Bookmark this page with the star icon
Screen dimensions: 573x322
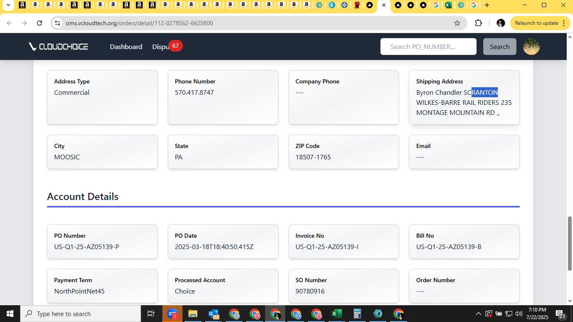(x=457, y=23)
